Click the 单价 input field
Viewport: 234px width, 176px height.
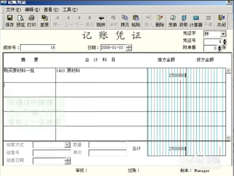tap(107, 153)
